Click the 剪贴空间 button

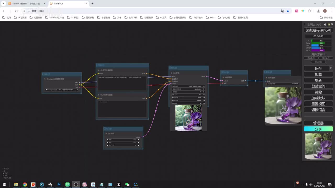[318, 86]
